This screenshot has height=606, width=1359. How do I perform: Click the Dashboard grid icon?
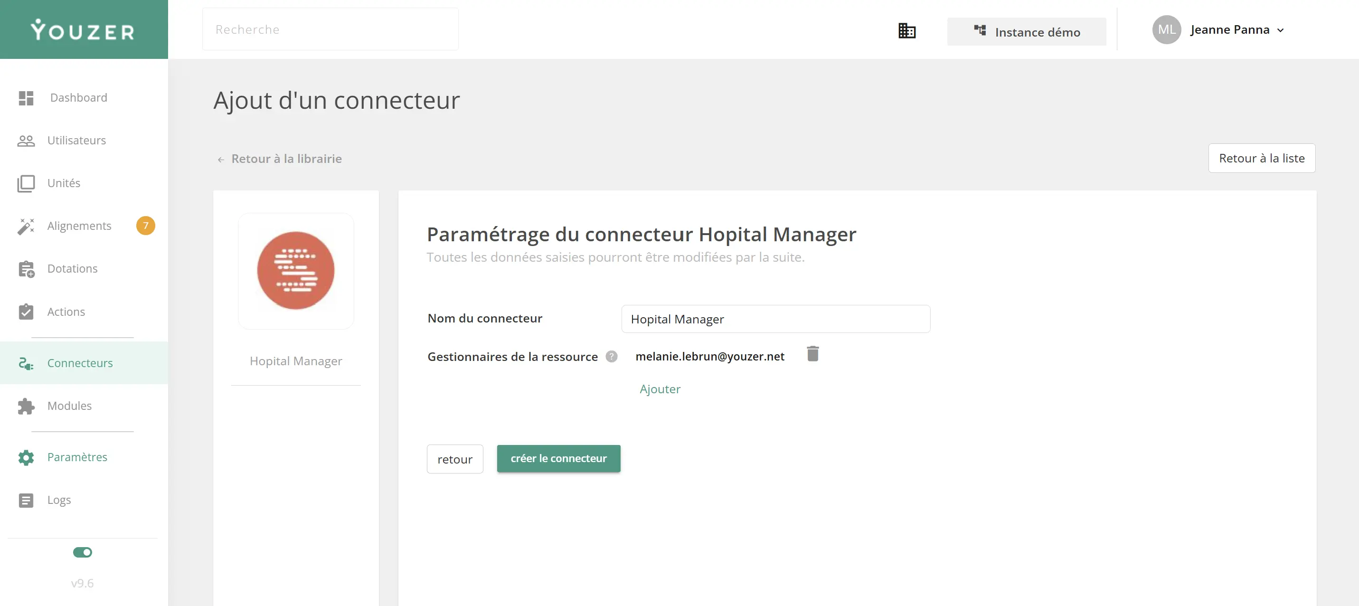point(26,98)
